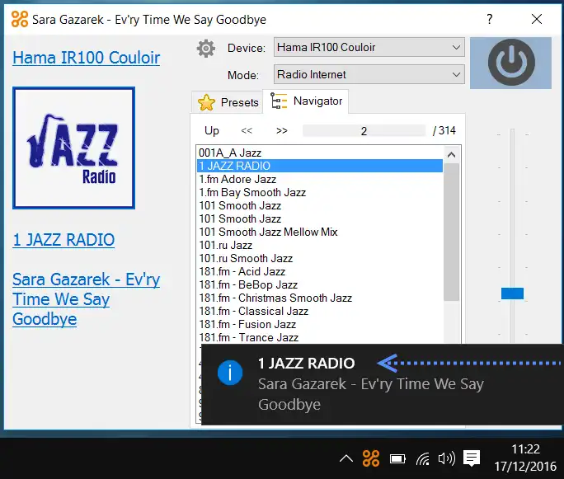Open the Hama IR100 Couloir link
Image resolution: width=564 pixels, height=479 pixels.
click(87, 58)
